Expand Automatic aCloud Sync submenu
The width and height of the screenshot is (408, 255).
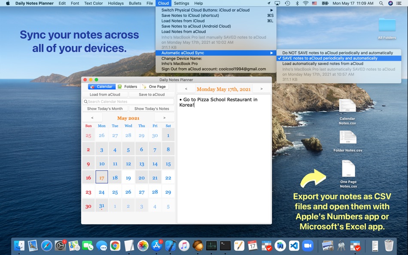pos(216,53)
